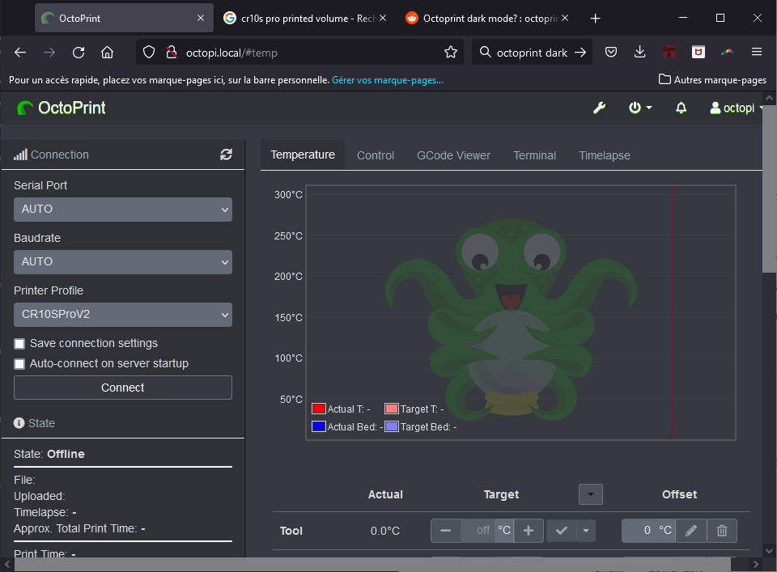Submit search with arrow button
This screenshot has height=572, width=777.
click(580, 52)
